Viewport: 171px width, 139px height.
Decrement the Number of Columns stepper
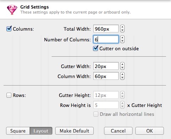[122, 41]
